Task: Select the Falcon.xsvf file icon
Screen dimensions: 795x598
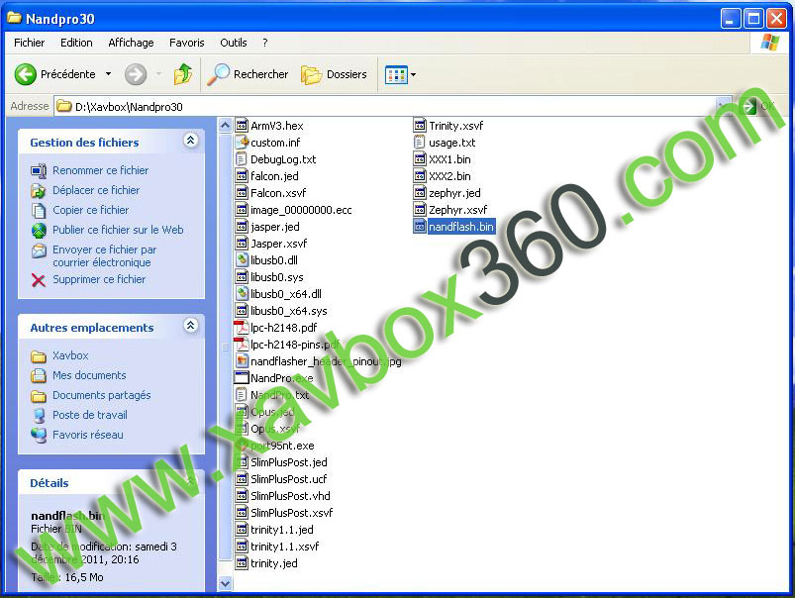Action: (242, 193)
